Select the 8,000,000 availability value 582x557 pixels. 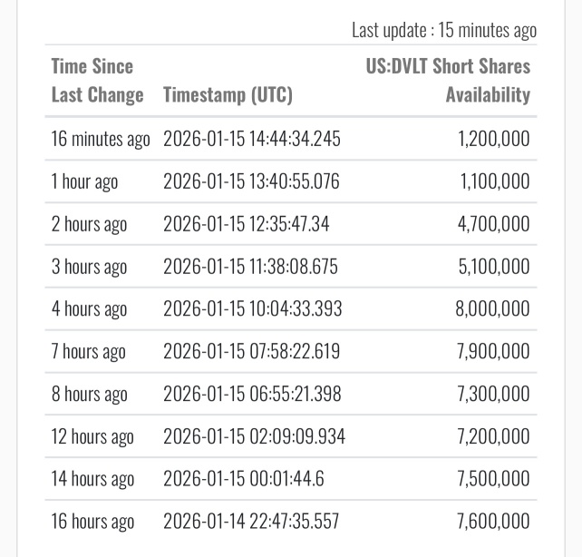(492, 308)
